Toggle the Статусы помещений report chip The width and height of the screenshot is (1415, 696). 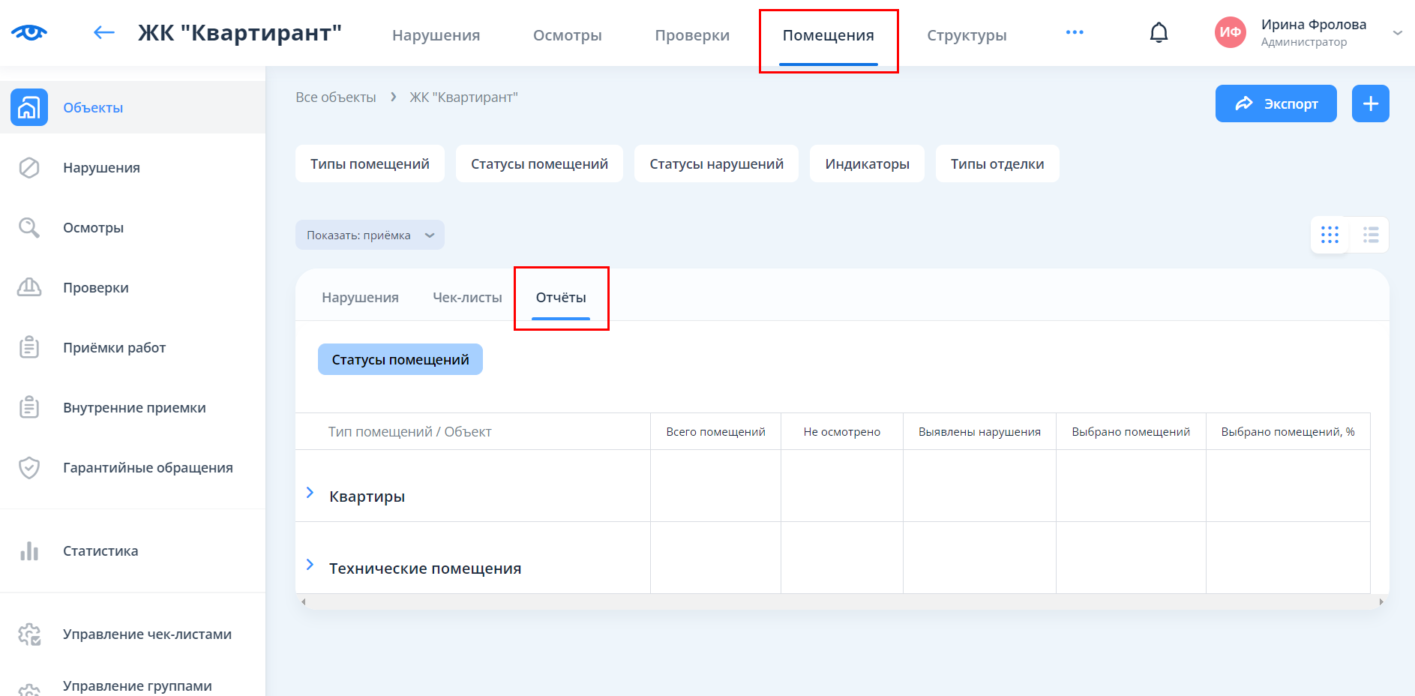coord(400,360)
